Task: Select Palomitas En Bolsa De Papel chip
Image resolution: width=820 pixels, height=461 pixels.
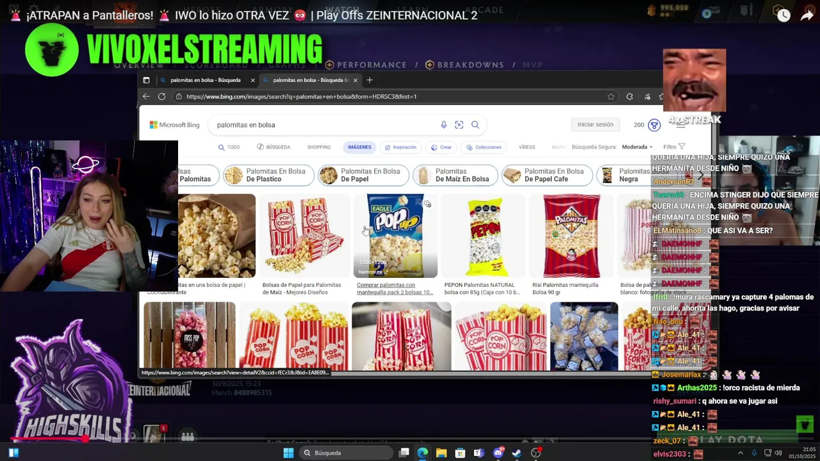Action: pos(363,175)
